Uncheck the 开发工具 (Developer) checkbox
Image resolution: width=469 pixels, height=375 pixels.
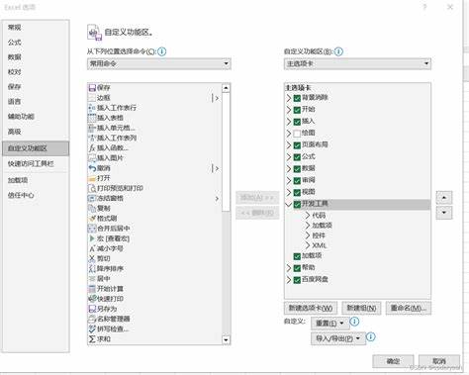click(x=297, y=204)
